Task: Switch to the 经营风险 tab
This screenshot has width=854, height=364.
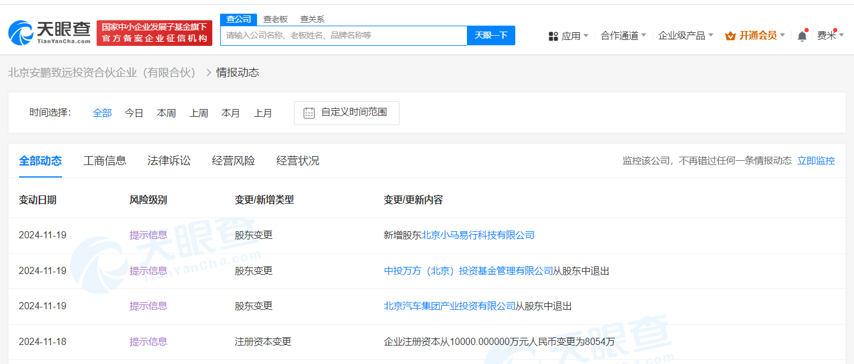Action: pos(234,160)
